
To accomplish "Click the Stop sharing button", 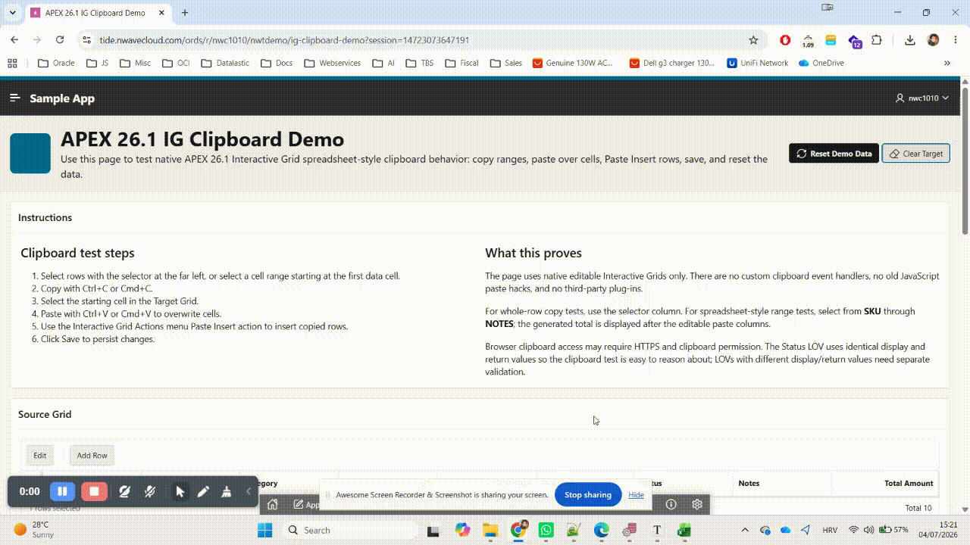I will tap(588, 495).
